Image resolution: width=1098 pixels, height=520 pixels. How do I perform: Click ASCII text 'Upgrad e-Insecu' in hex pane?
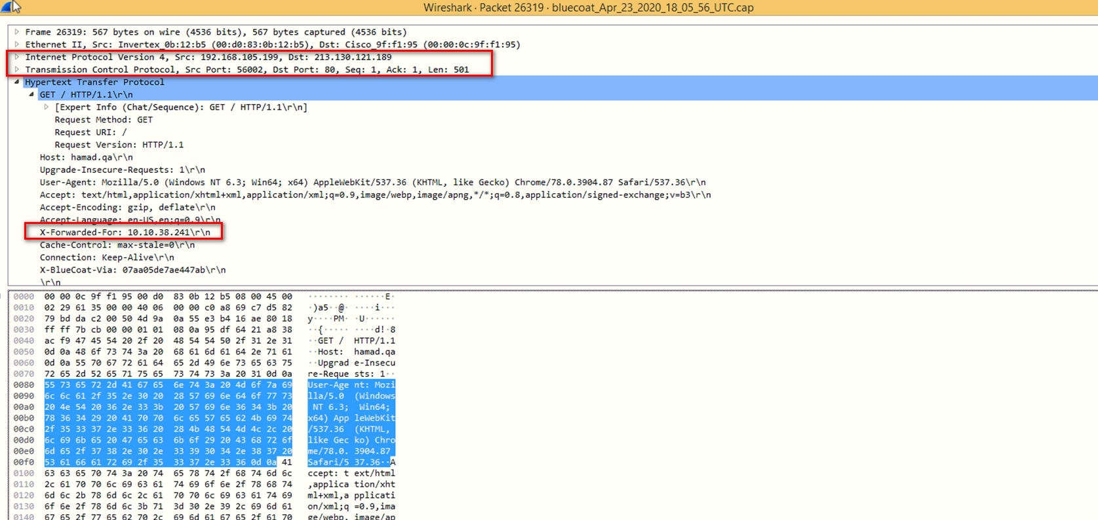357,363
